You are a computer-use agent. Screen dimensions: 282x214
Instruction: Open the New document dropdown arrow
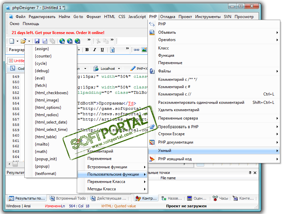pyautogui.click(x=17, y=41)
